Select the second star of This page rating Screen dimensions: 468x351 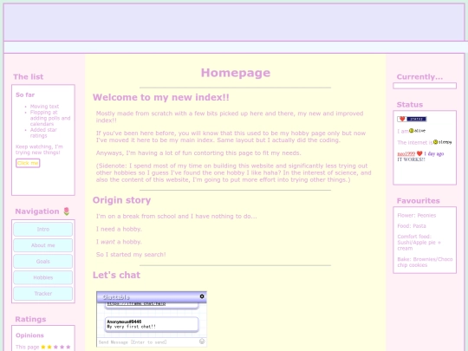(49, 347)
